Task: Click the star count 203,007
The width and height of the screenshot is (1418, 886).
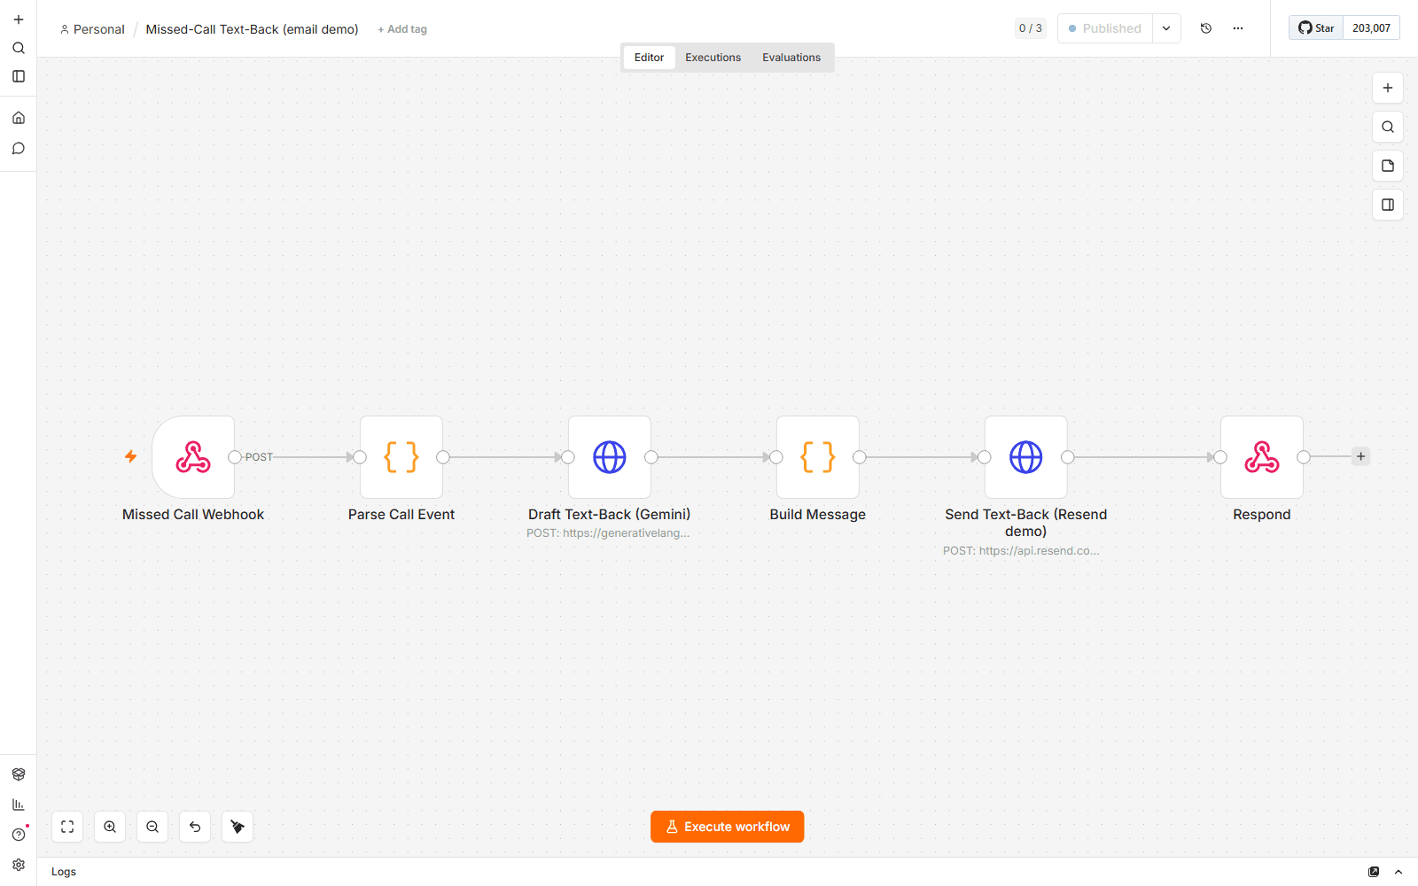Action: 1371,28
